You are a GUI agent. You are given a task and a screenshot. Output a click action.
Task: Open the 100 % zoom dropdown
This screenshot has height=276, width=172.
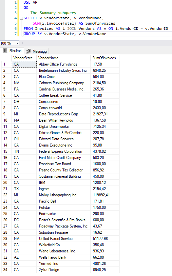coord(17,43)
